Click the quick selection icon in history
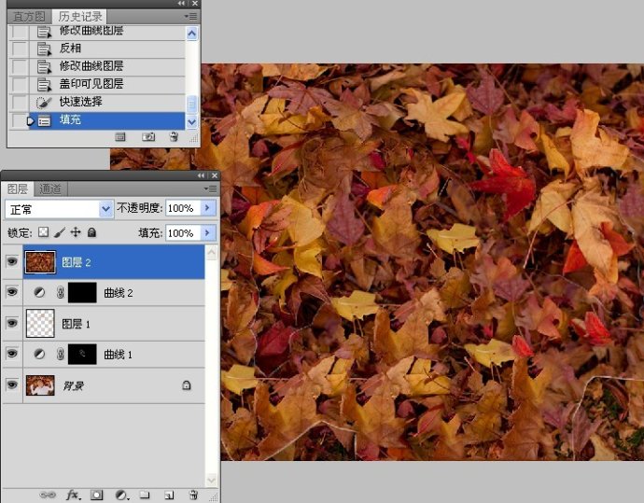 [x=44, y=103]
